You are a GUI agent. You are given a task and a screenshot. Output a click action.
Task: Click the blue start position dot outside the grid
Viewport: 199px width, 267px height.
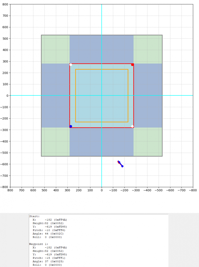click(x=122, y=166)
